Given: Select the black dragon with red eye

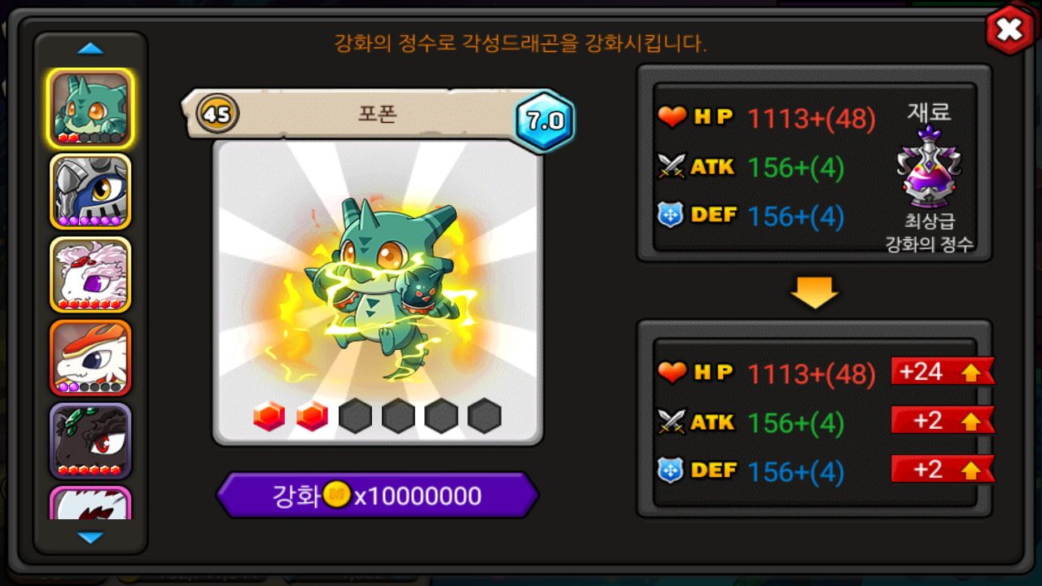Looking at the screenshot, I should [x=90, y=440].
